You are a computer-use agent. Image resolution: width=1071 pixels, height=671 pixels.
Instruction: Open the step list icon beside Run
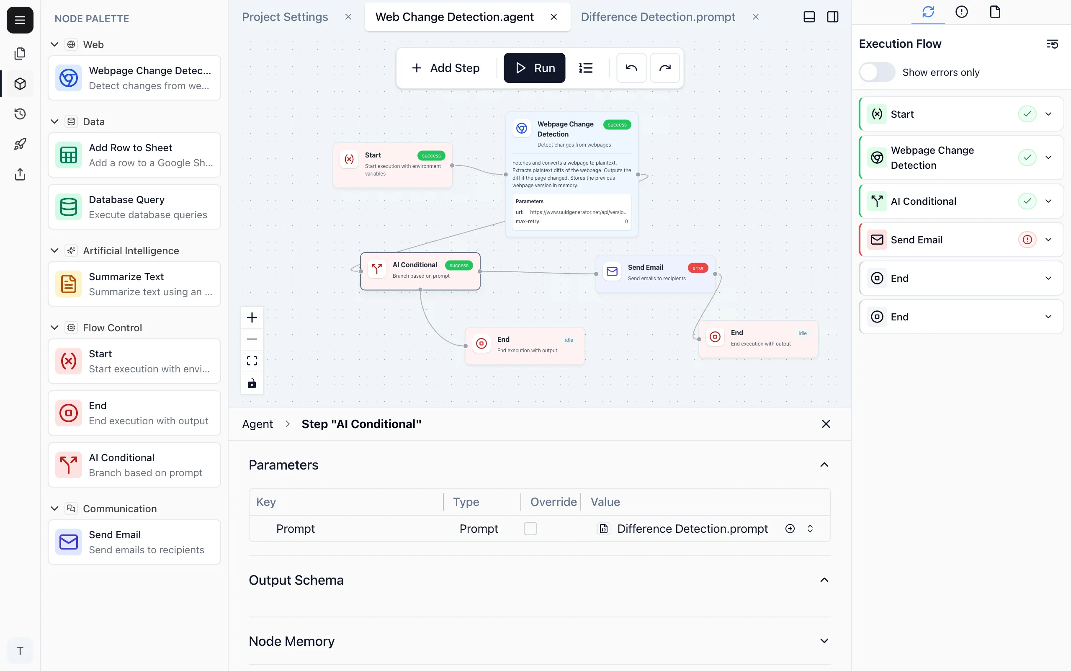pos(585,68)
